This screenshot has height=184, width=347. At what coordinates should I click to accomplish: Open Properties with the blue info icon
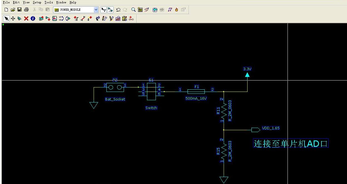tap(33, 19)
